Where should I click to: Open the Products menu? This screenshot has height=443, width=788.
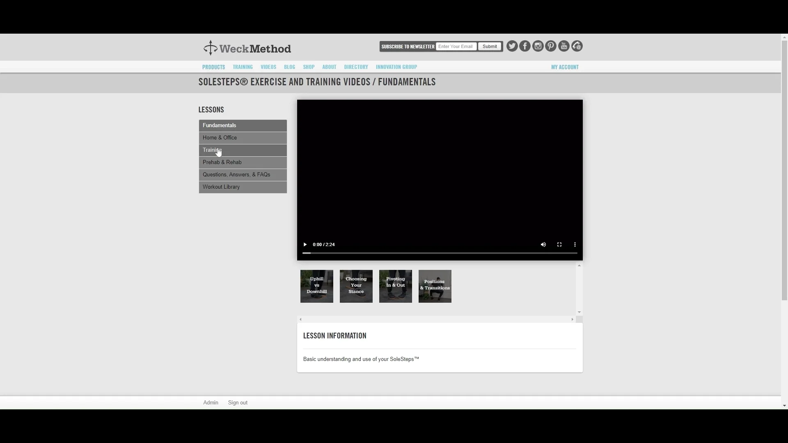[x=213, y=67]
